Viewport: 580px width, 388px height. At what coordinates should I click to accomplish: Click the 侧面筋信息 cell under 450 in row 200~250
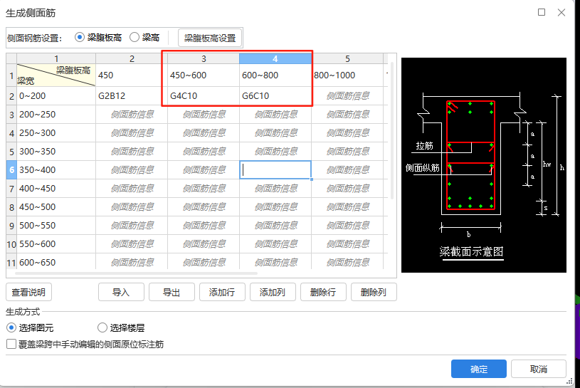(x=132, y=115)
